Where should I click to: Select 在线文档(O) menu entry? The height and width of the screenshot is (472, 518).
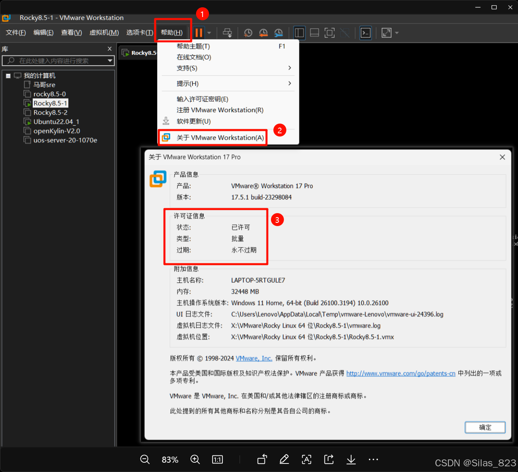coord(228,57)
